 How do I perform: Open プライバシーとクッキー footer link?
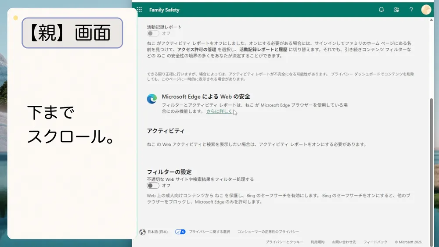click(x=284, y=242)
